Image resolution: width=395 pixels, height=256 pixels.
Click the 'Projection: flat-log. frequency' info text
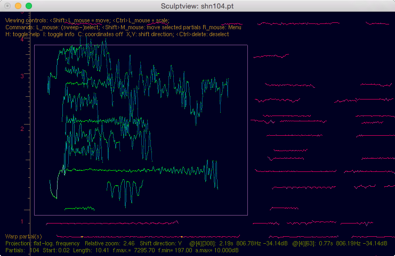[x=43, y=243]
